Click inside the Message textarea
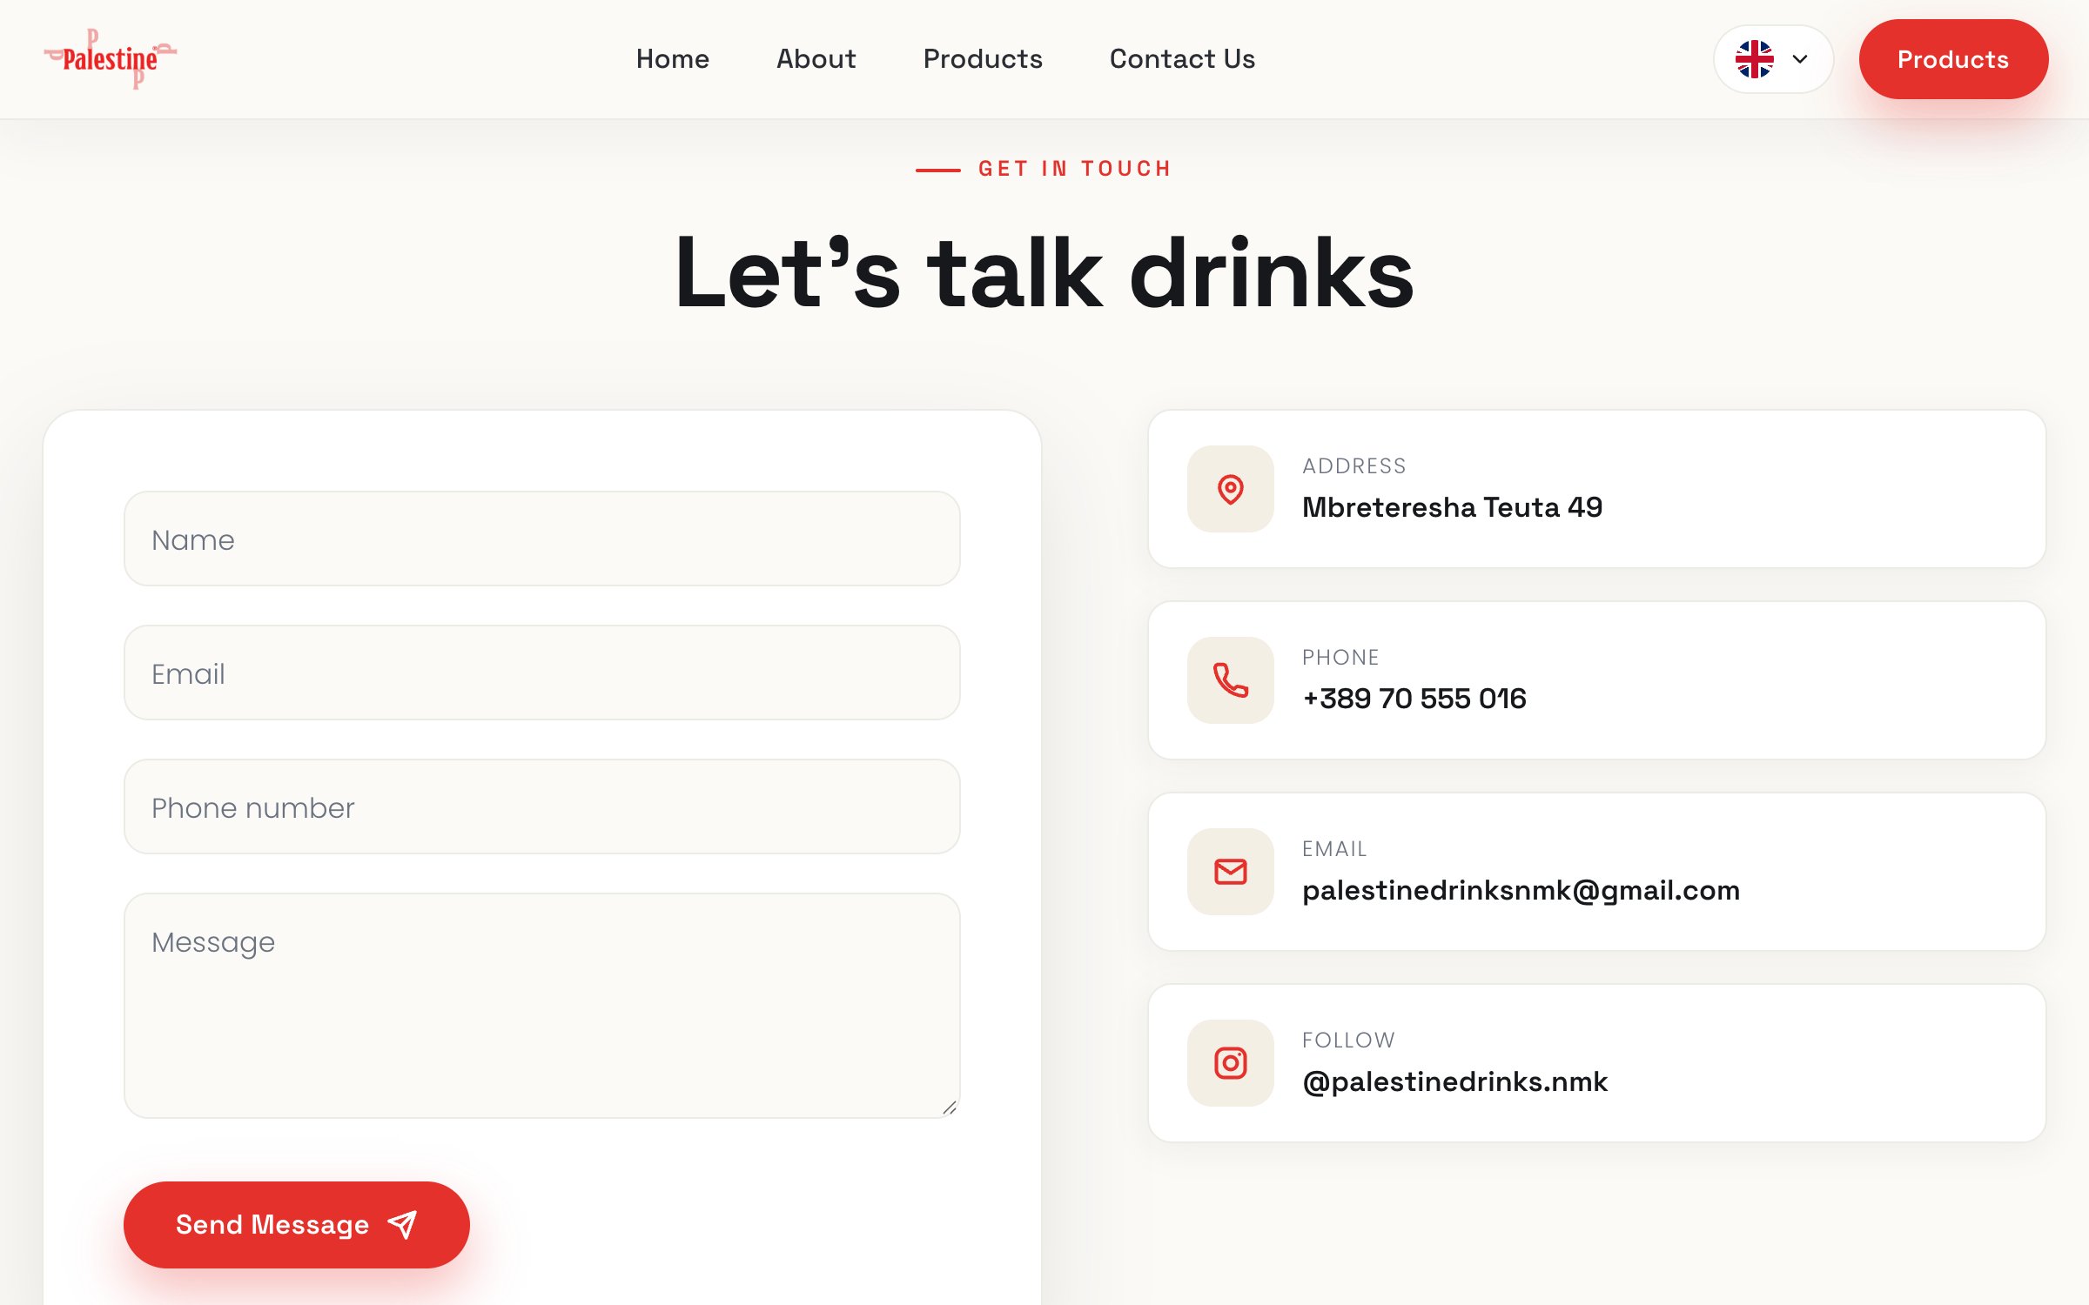 [x=542, y=1006]
